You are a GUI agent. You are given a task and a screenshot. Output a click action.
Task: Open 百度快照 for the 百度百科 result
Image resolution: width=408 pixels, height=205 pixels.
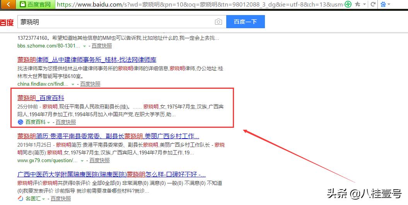coord(66,122)
